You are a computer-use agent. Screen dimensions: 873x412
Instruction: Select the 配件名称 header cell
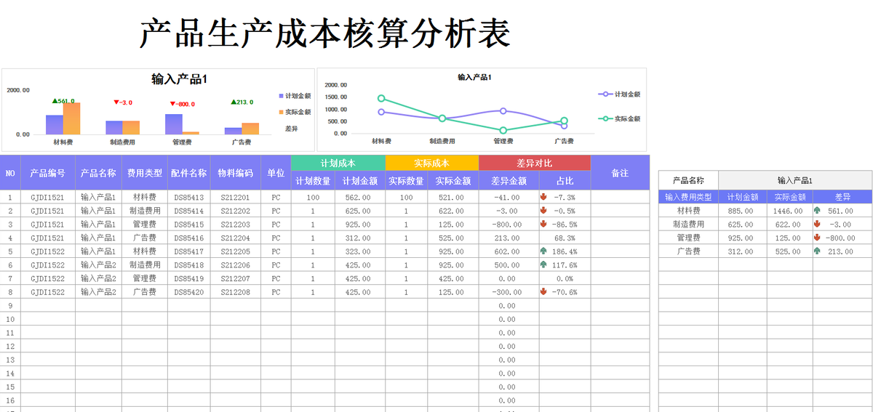coord(189,173)
